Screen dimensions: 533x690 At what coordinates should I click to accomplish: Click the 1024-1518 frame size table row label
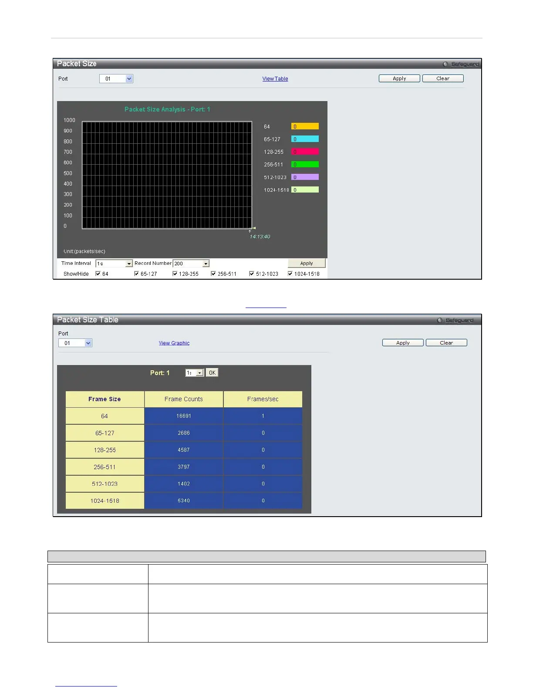pyautogui.click(x=105, y=501)
